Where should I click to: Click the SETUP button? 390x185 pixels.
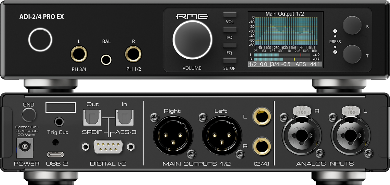click(230, 61)
